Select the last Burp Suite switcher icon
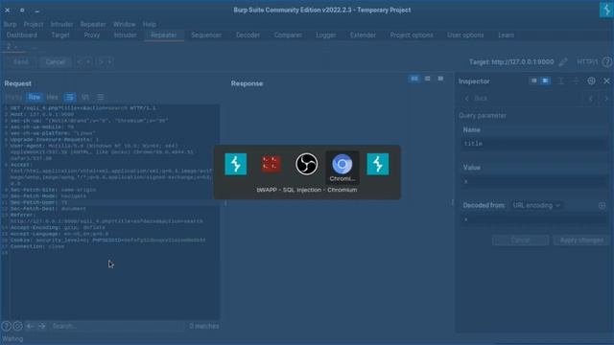This screenshot has height=345, width=614. (378, 164)
